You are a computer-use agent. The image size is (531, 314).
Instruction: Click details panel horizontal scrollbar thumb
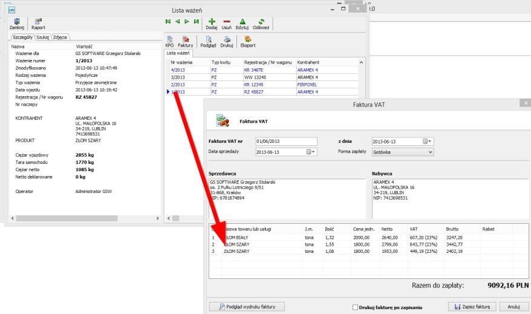click(67, 218)
